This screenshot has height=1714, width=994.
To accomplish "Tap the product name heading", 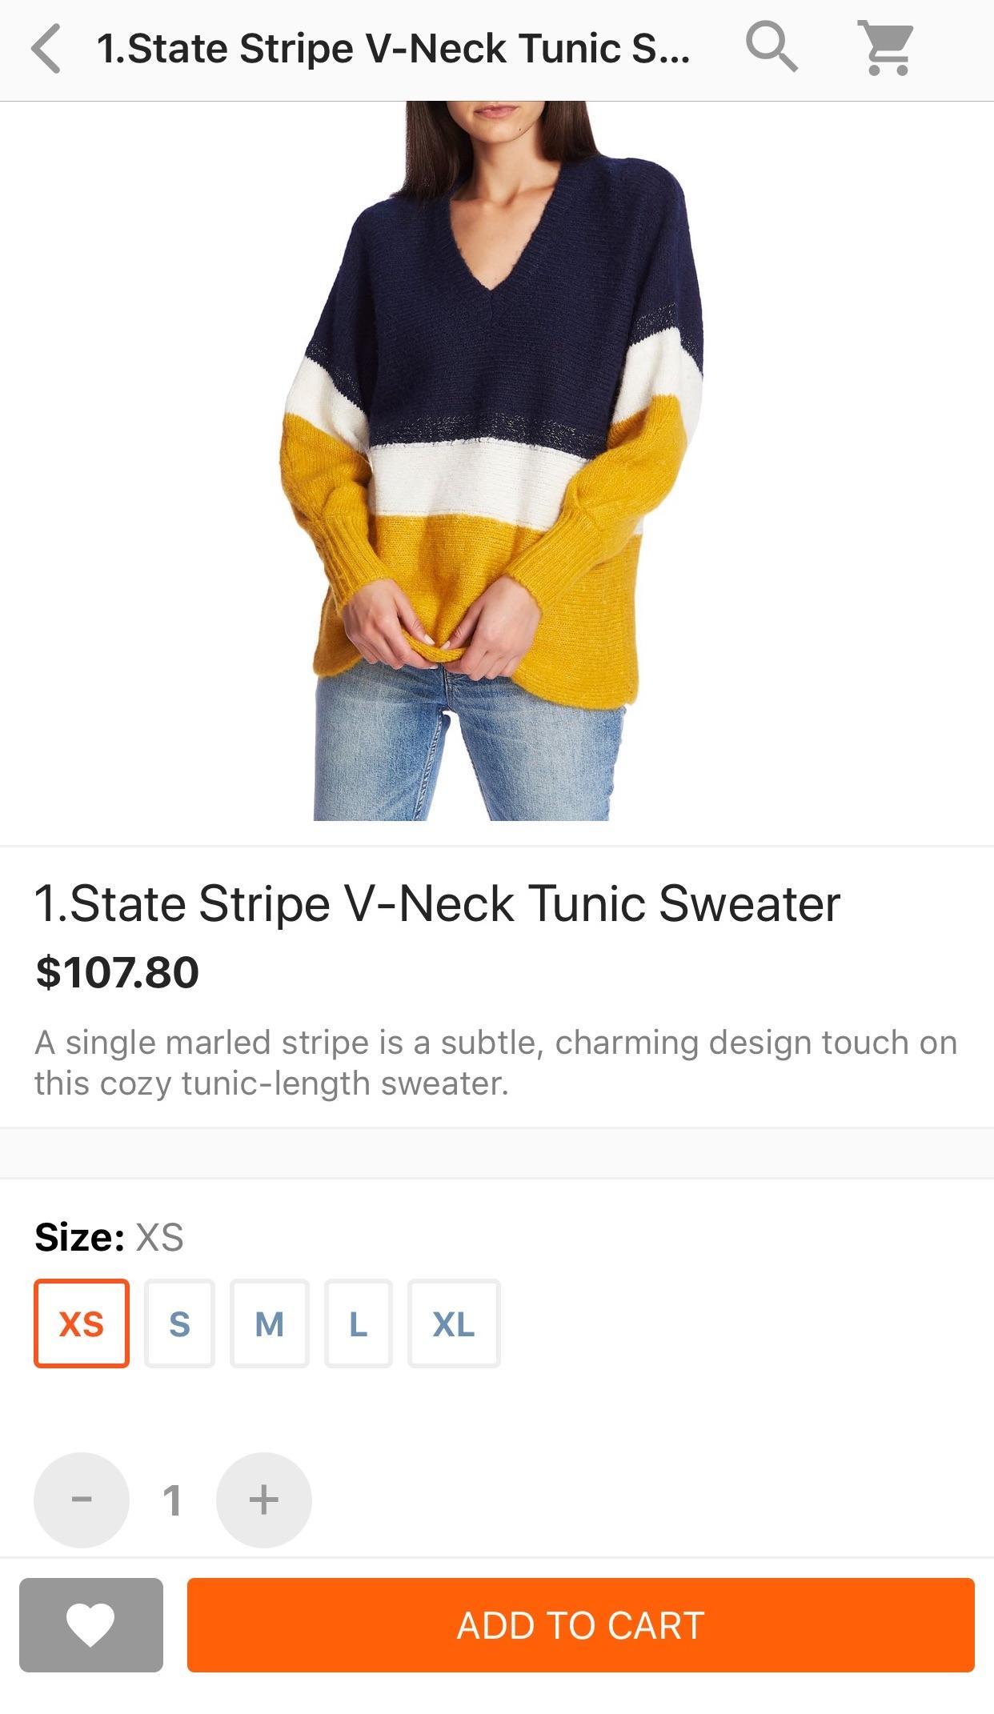I will pyautogui.click(x=438, y=904).
